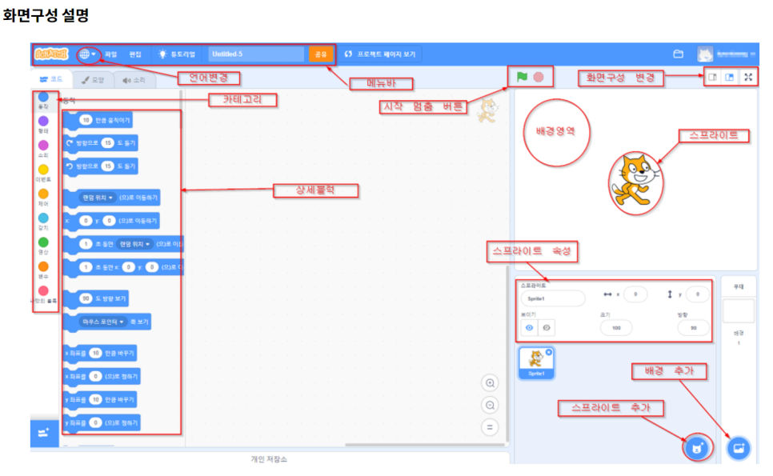This screenshot has height=476, width=773.
Task: Open 랜덤 위치 dropdown in 이동하기 block
Action: (98, 198)
